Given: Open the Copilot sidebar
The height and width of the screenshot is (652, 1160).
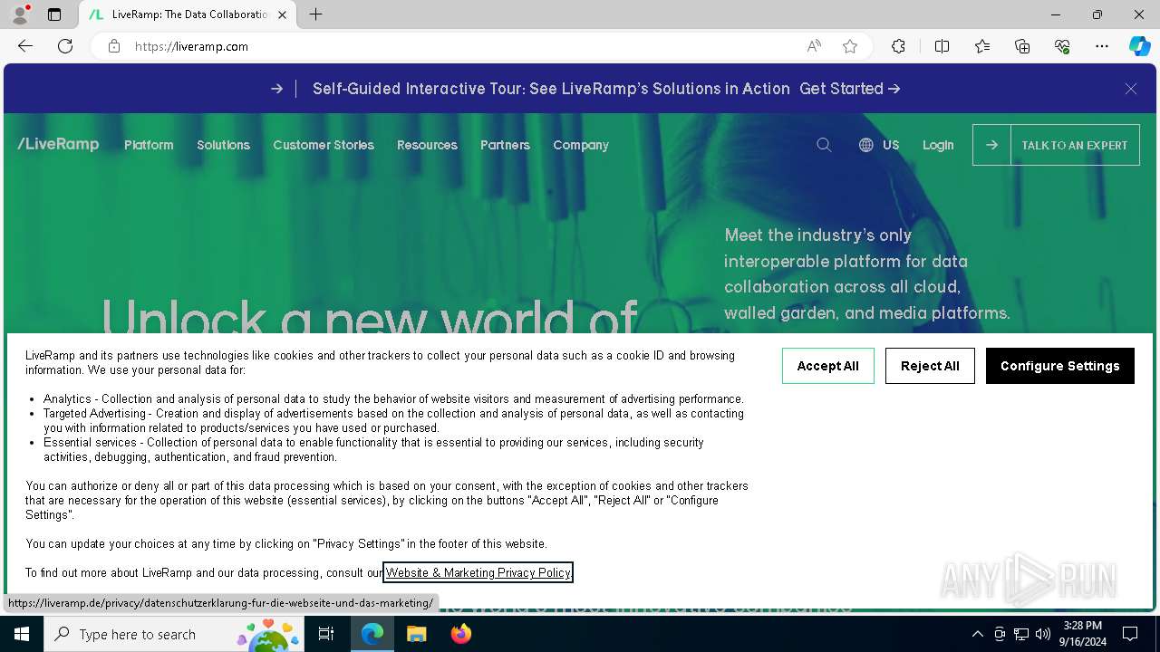Looking at the screenshot, I should tap(1139, 46).
